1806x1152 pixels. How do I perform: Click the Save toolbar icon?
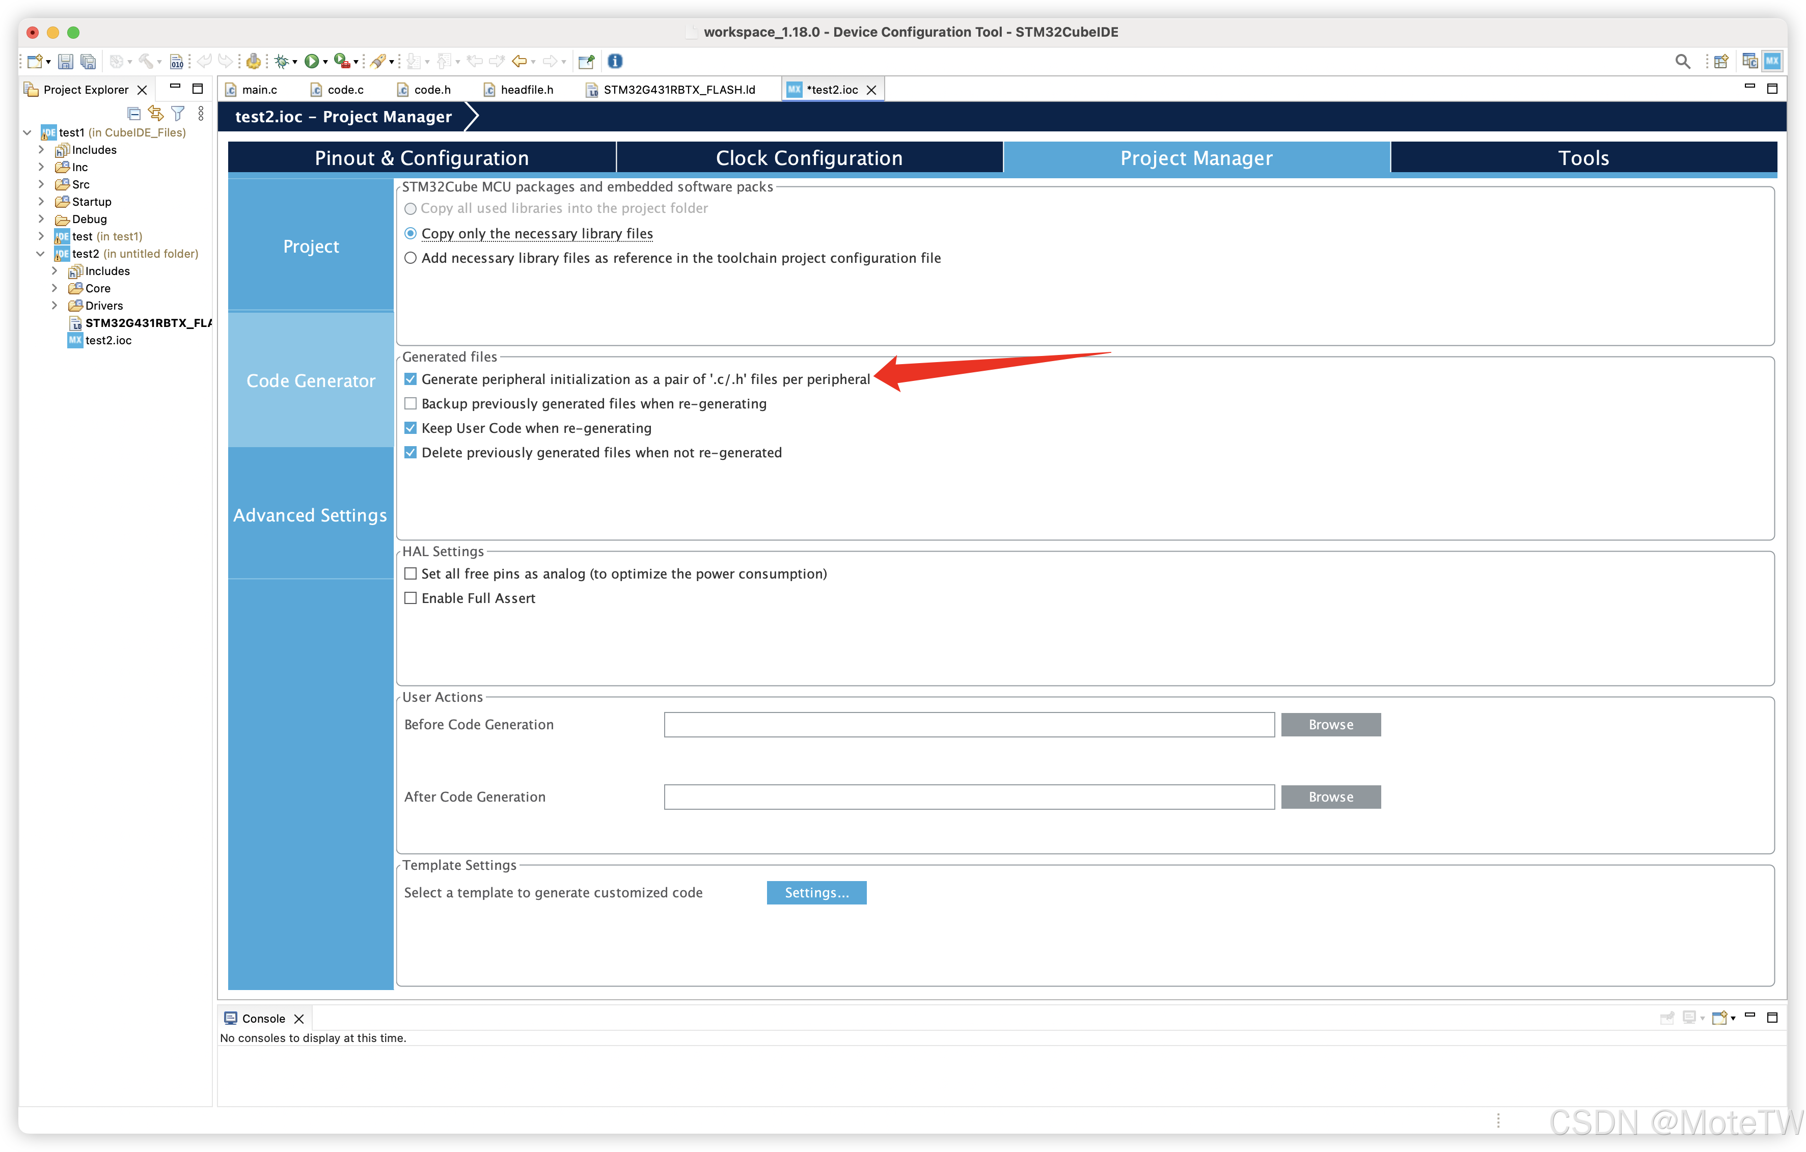(65, 62)
